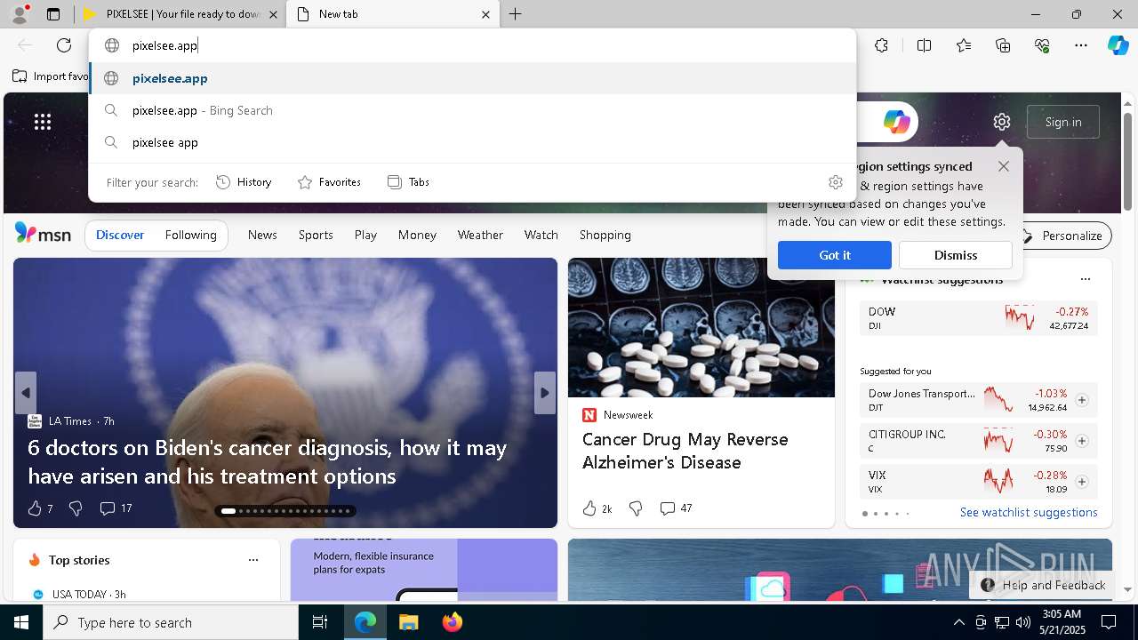Open the Windows Start menu
Image resolution: width=1138 pixels, height=640 pixels.
pos(21,622)
